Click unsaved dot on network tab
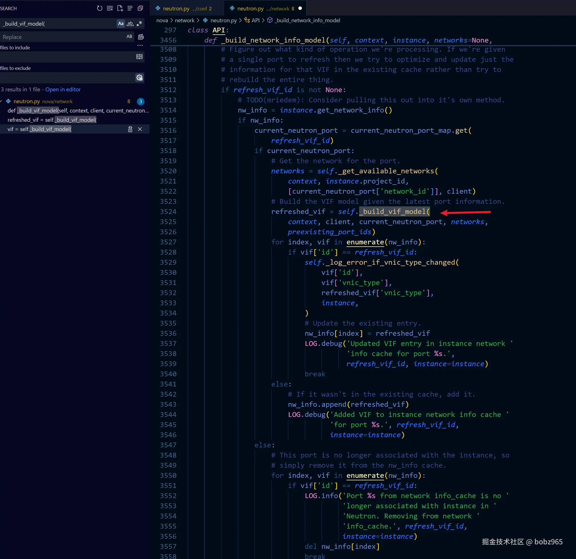Viewport: 576px width, 559px height. [x=300, y=8]
